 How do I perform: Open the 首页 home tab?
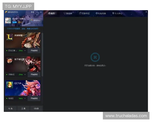51,13
